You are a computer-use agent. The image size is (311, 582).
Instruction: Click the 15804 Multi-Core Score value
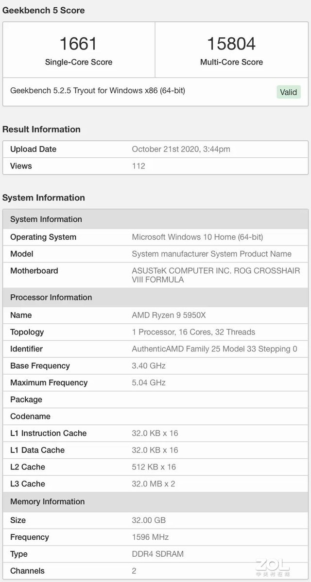pyautogui.click(x=231, y=44)
